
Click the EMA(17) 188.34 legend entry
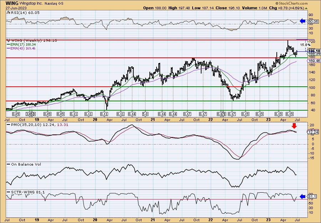21,45
